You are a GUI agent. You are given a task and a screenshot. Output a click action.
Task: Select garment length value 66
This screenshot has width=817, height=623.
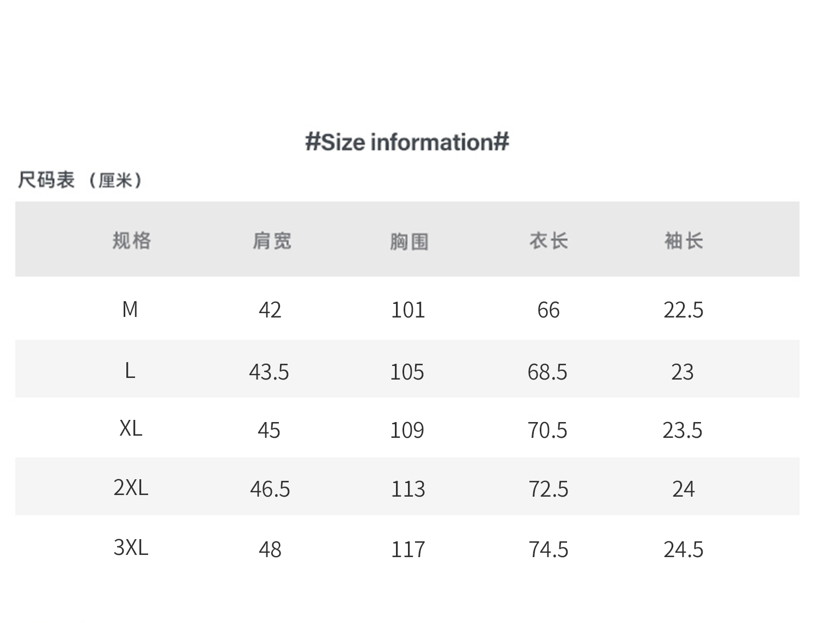point(548,310)
